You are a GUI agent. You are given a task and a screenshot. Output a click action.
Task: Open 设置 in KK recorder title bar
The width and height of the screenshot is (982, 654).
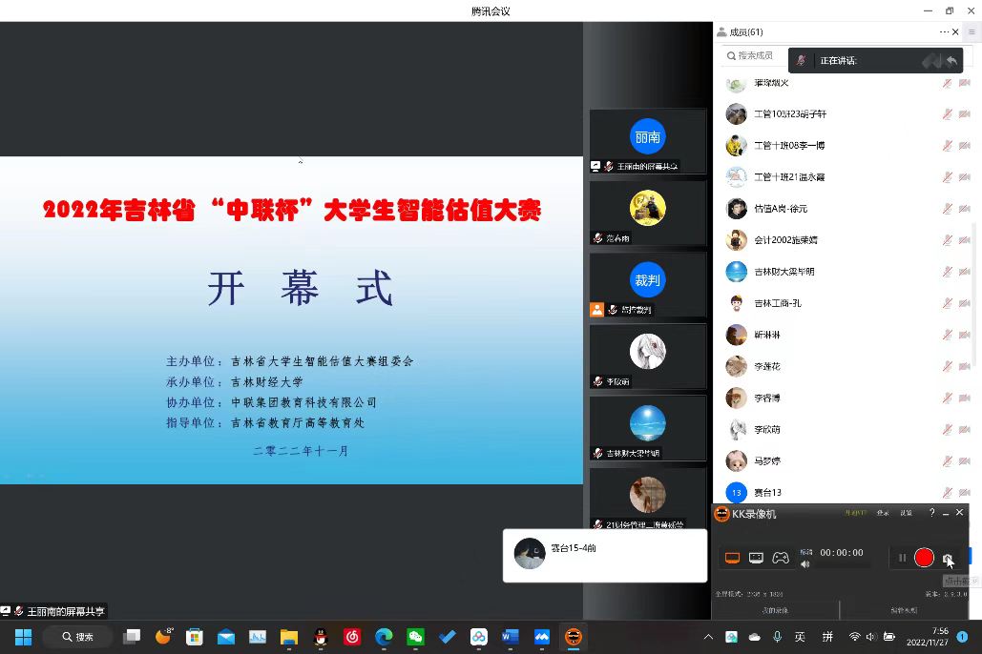(907, 513)
